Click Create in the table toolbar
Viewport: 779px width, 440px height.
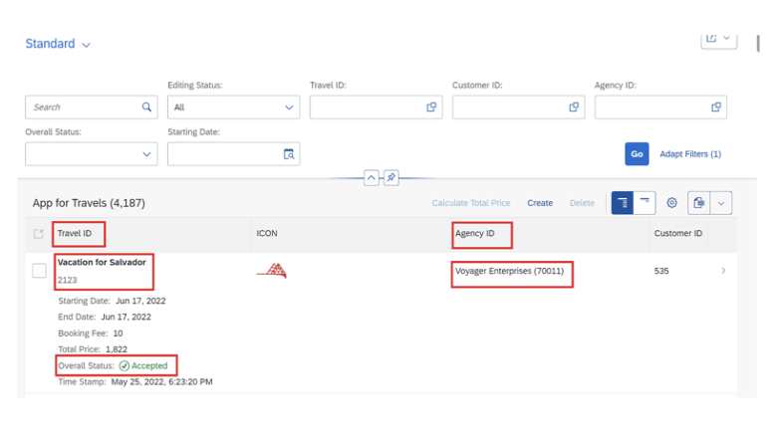pyautogui.click(x=540, y=203)
